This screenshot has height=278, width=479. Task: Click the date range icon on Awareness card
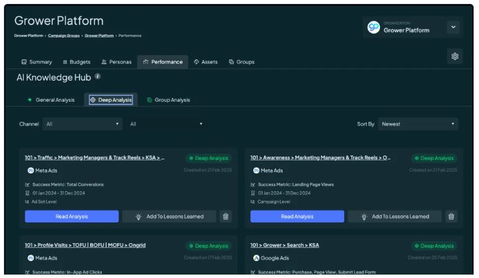pos(253,193)
